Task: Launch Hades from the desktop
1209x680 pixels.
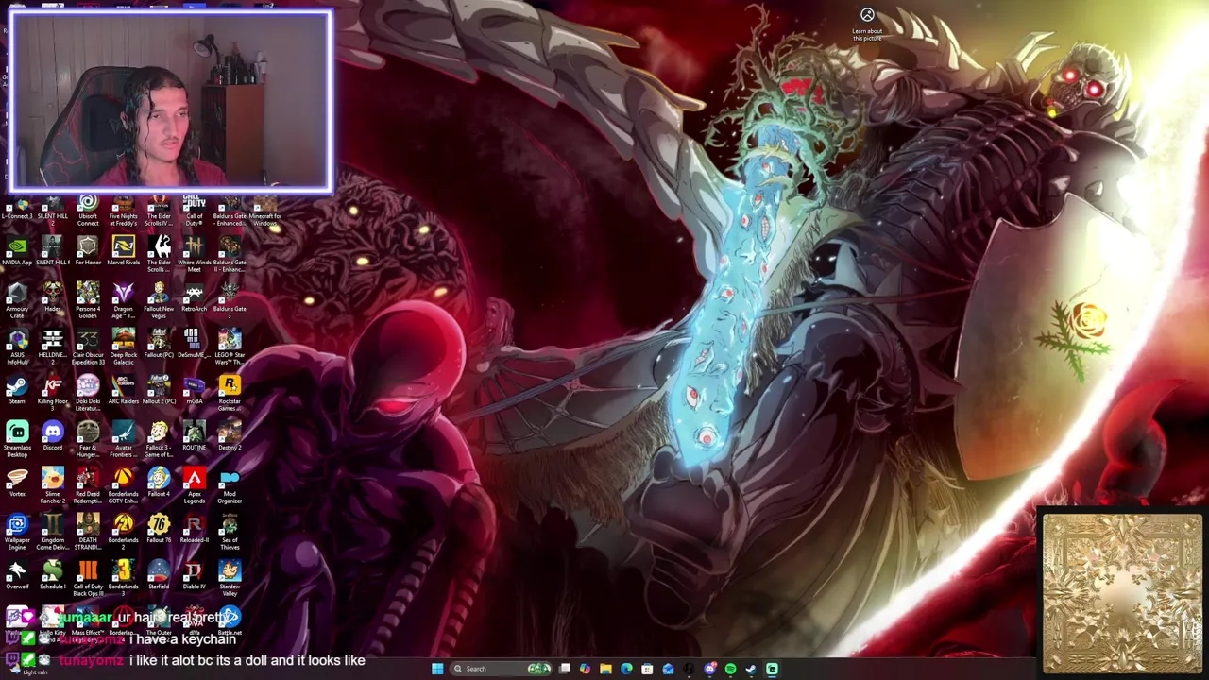Action: pos(52,298)
